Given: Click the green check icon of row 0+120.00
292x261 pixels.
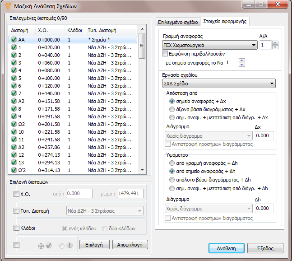Looking at the screenshot, I should pyautogui.click(x=14, y=86).
